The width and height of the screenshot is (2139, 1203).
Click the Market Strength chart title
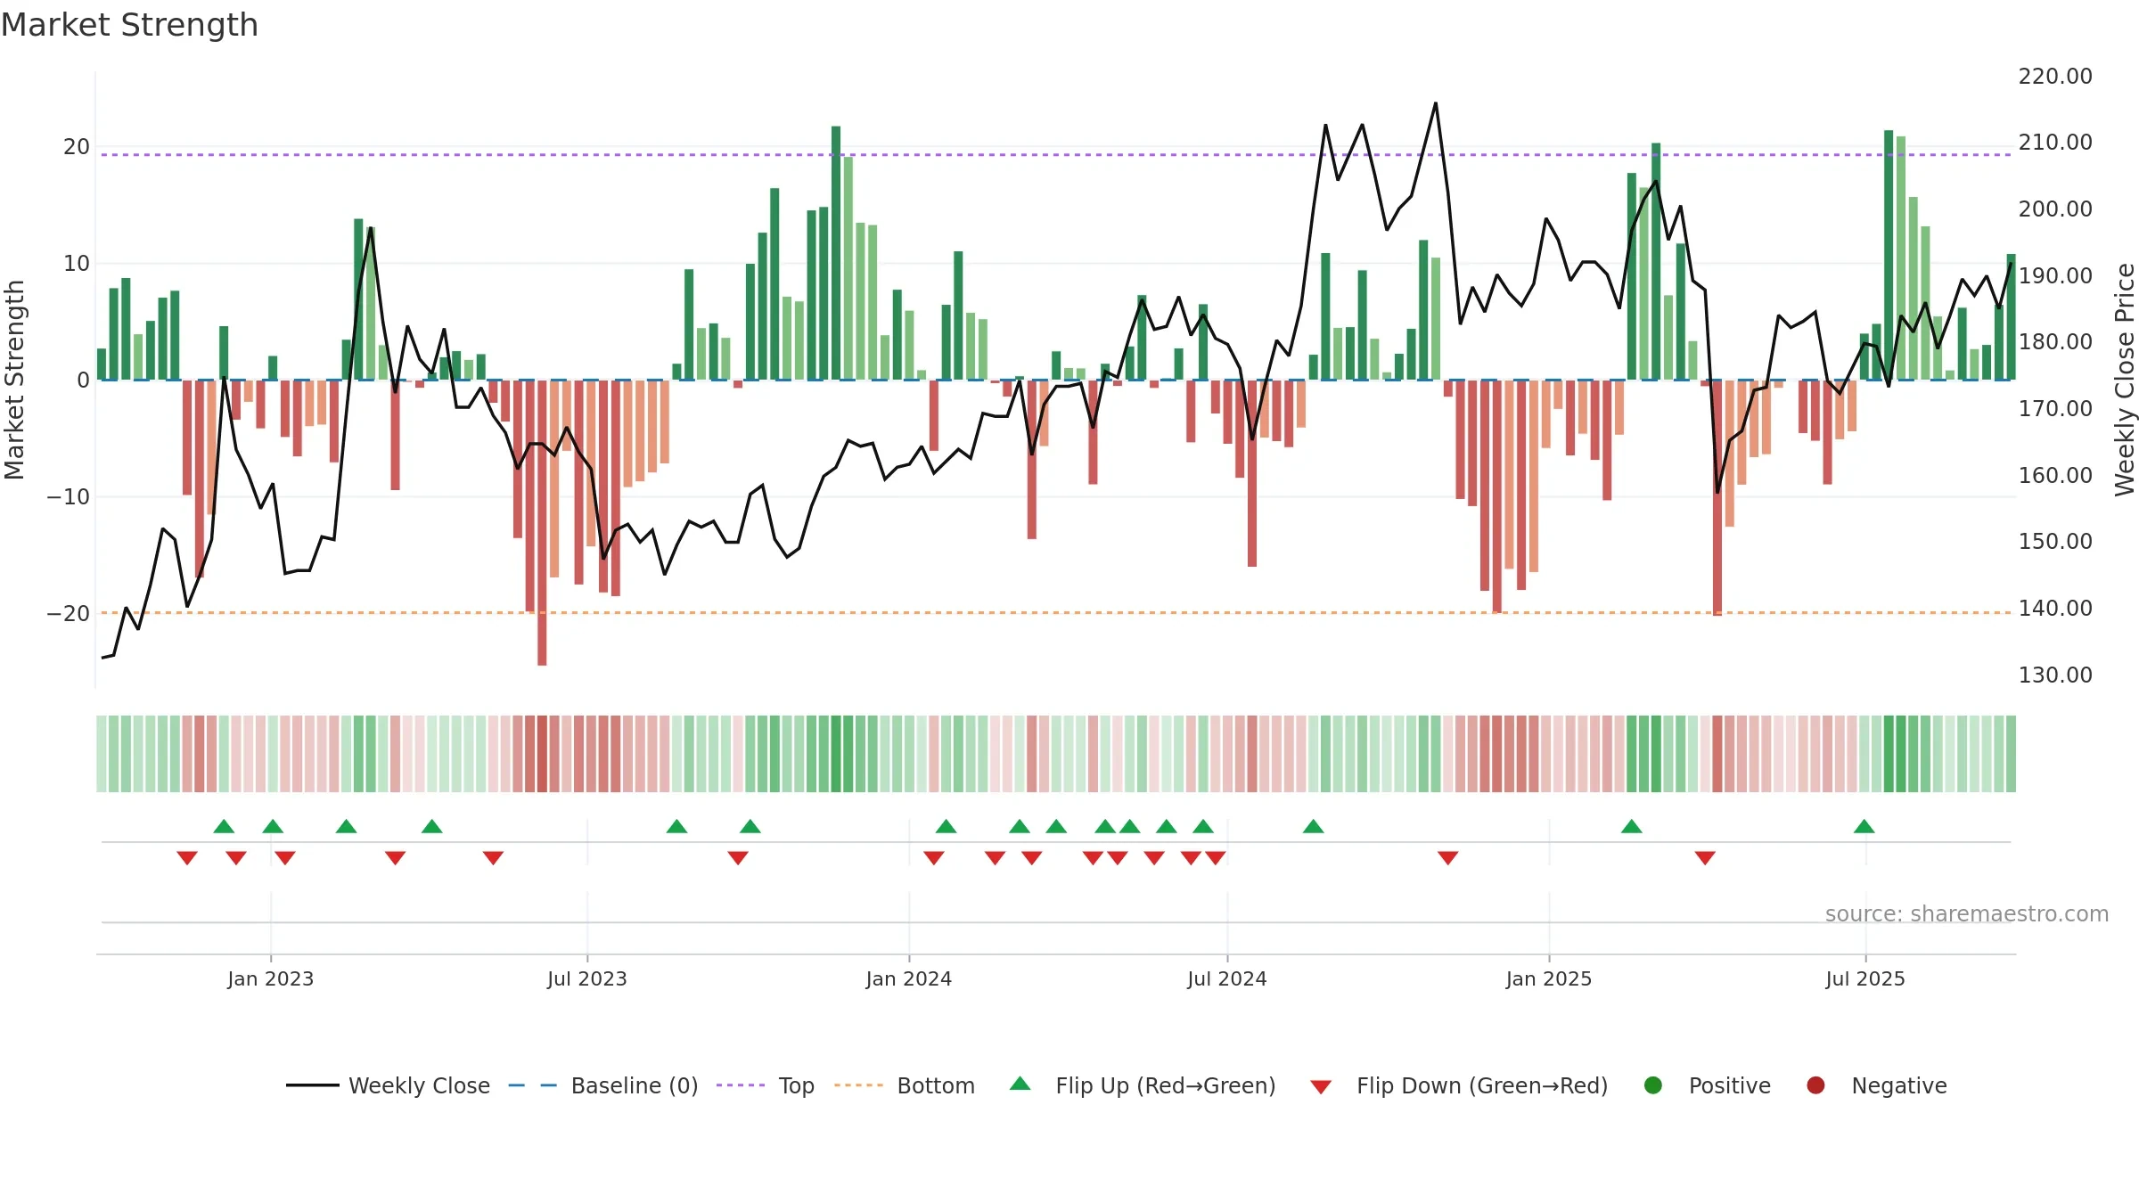[x=129, y=25]
